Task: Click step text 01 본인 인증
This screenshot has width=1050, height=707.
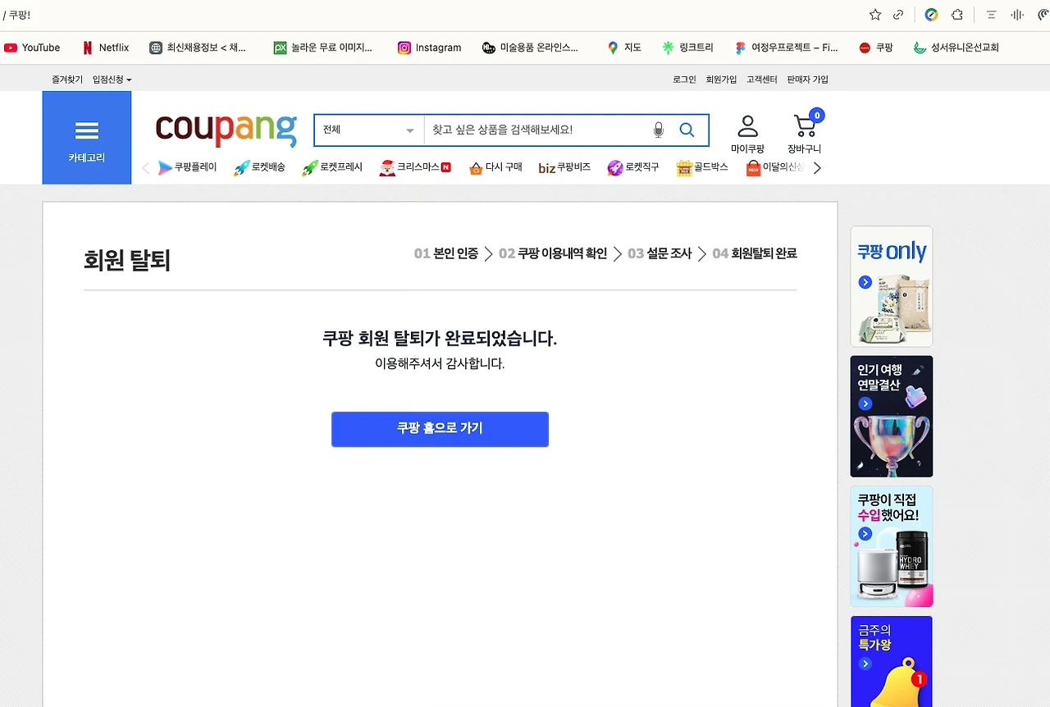Action: [446, 253]
